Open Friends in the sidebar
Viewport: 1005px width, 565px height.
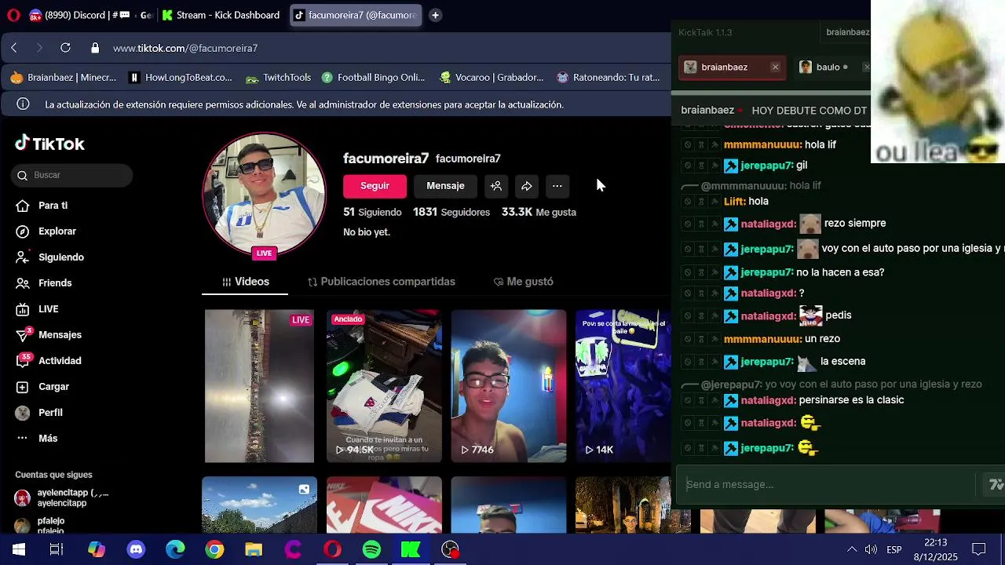pos(55,283)
